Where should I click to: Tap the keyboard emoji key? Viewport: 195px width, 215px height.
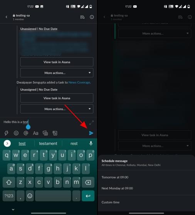(30, 196)
